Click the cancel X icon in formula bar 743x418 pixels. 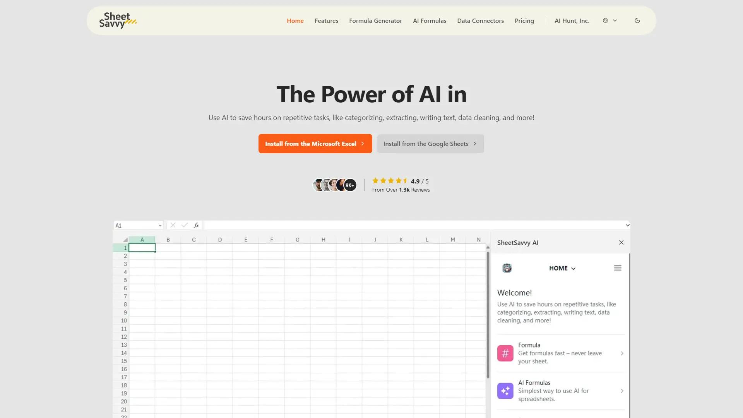pos(173,225)
